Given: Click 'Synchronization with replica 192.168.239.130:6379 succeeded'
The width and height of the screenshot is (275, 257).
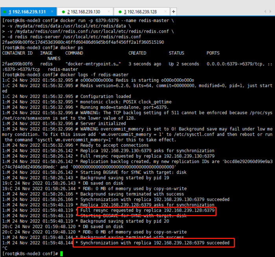Looking at the screenshot, I should point(155,200).
